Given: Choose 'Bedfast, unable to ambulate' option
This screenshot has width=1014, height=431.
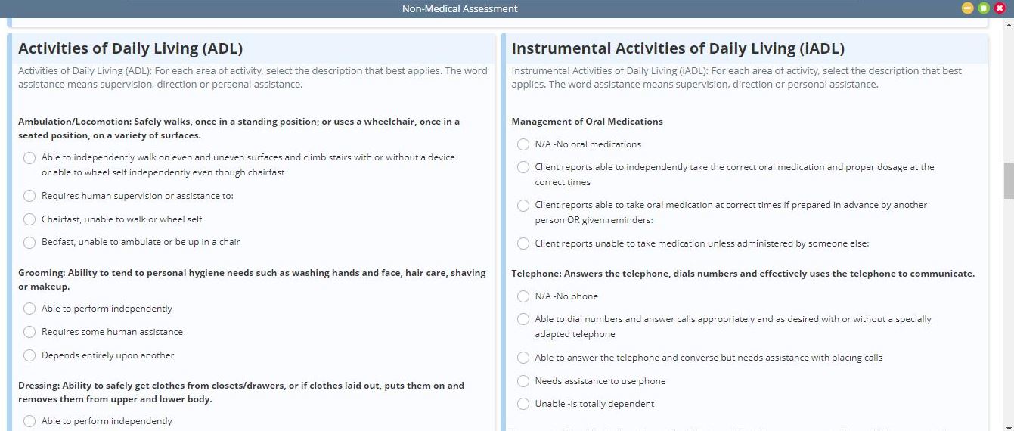Looking at the screenshot, I should [29, 242].
